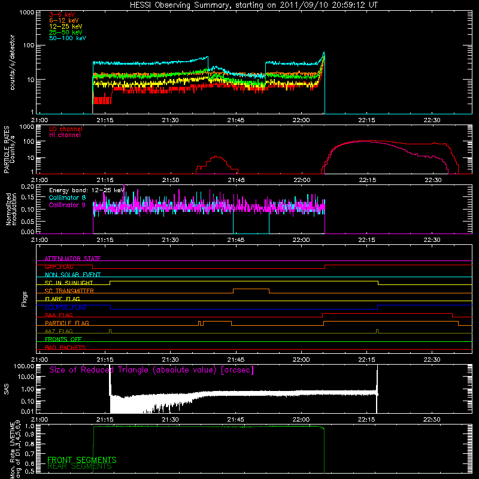Click the 0.20 label on modulation axis
This screenshot has height=479, width=479.
pyautogui.click(x=28, y=187)
